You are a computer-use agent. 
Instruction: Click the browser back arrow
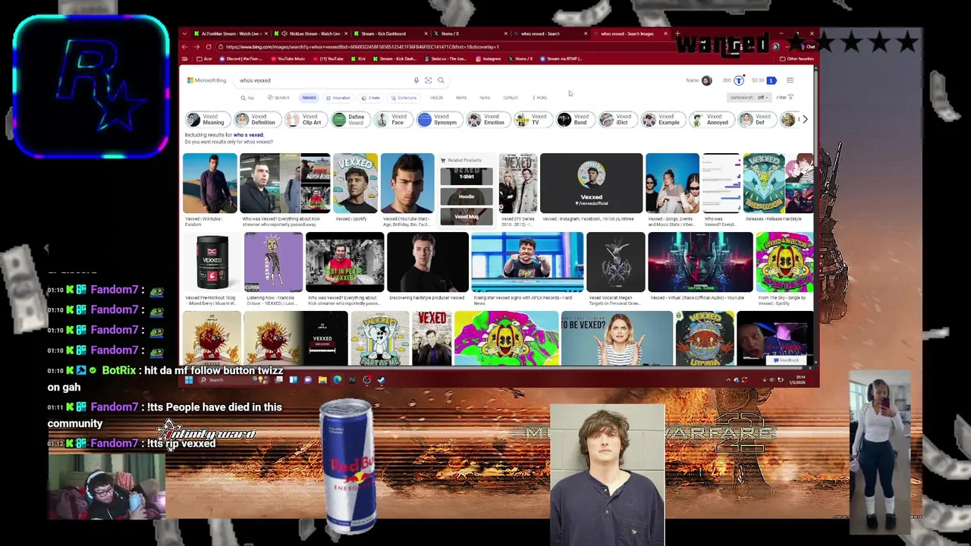(x=184, y=47)
